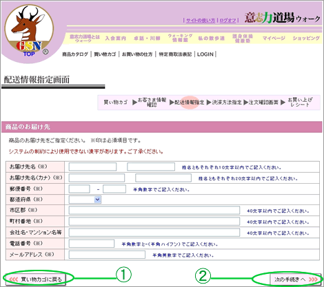This screenshot has width=324, height=287.
Task: Open 特定商取法表記 menu item
Action: coord(175,54)
